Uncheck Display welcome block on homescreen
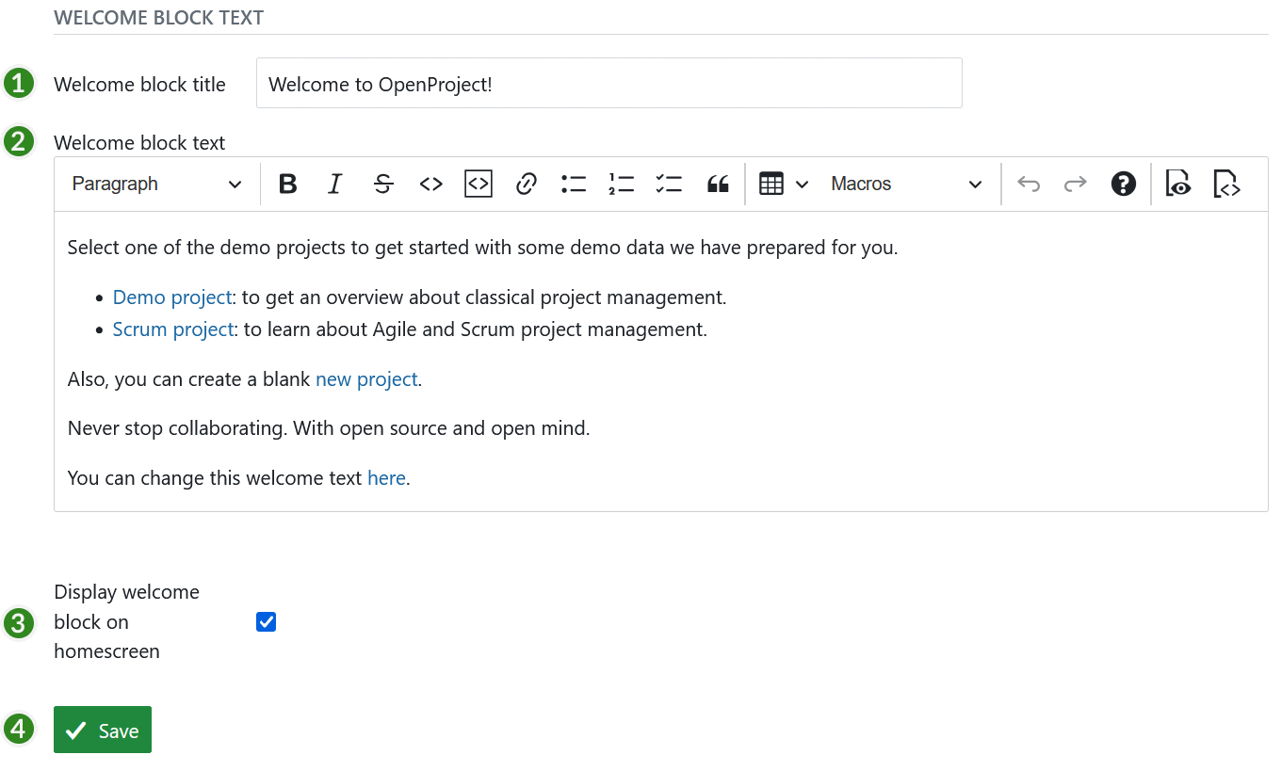Image resolution: width=1281 pixels, height=771 pixels. 267,621
